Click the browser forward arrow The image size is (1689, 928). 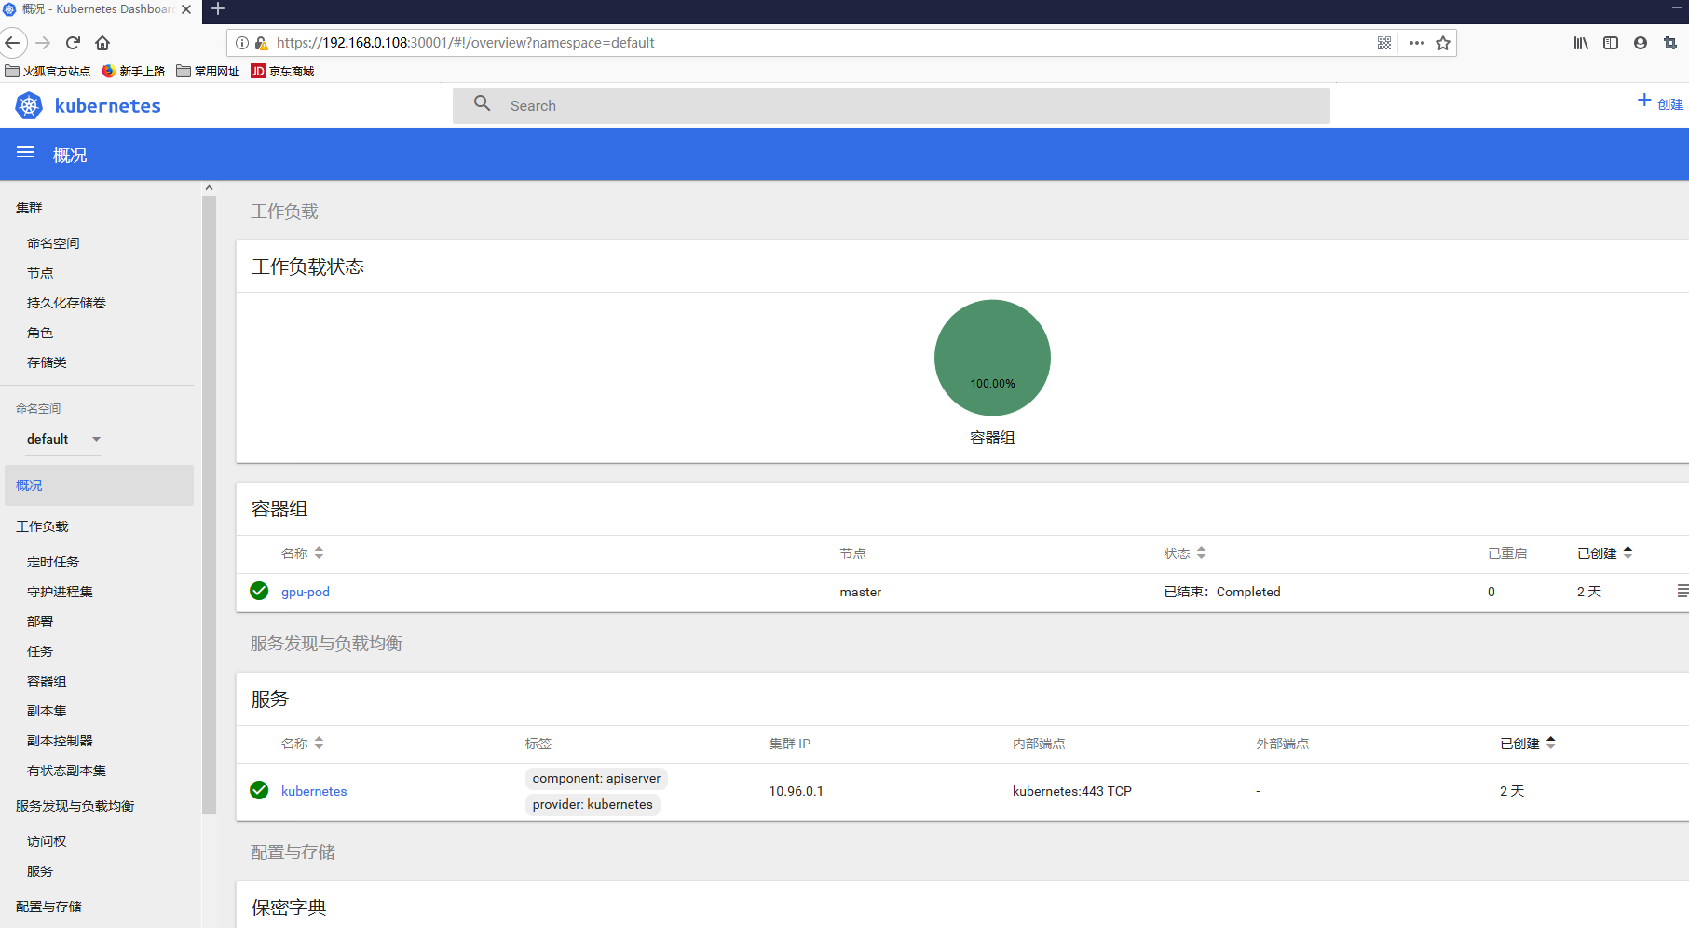click(x=43, y=43)
